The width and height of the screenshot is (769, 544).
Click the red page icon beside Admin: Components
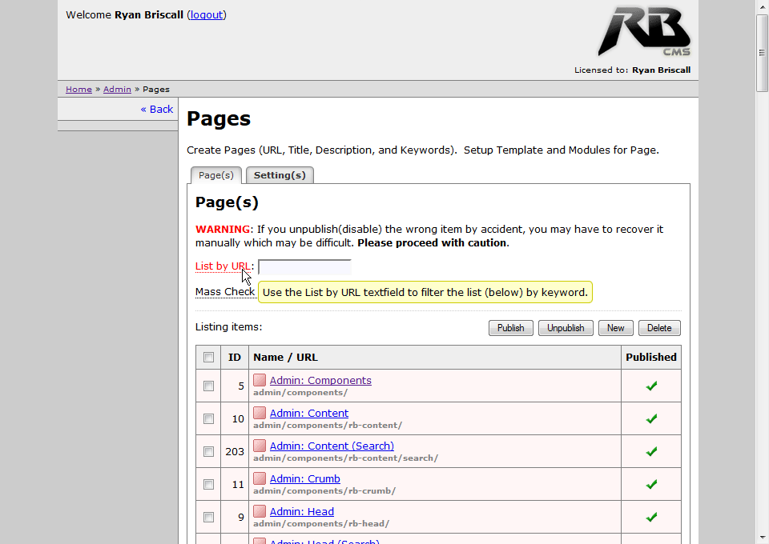(x=260, y=380)
